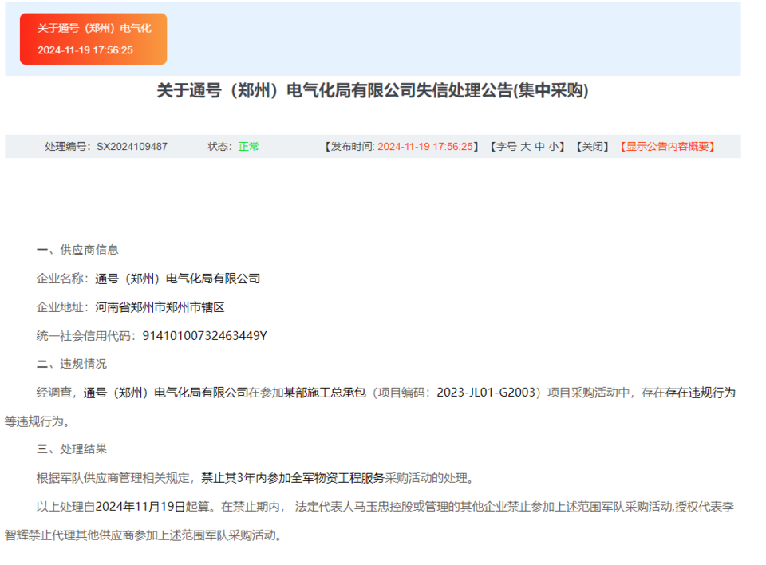The image size is (766, 565).
Task: Click the address 河南省郑州市郑州市辖区
Action: pyautogui.click(x=160, y=307)
